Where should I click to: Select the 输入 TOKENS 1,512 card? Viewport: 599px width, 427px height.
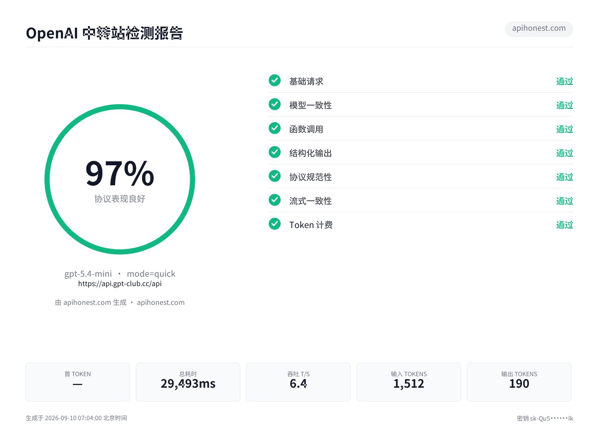[x=409, y=382]
